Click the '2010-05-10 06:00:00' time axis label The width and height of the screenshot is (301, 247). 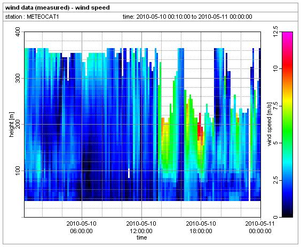[82, 227]
